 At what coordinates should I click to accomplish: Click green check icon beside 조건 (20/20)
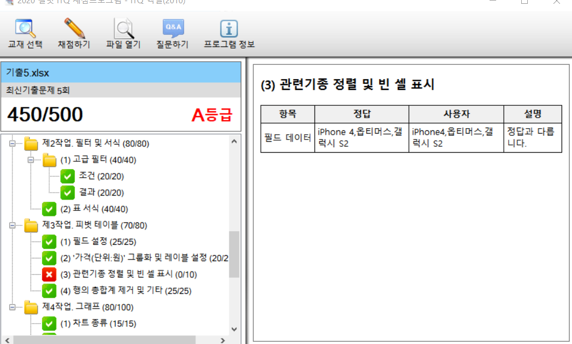click(68, 176)
